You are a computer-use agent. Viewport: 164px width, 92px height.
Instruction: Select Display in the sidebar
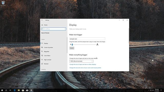46,43
